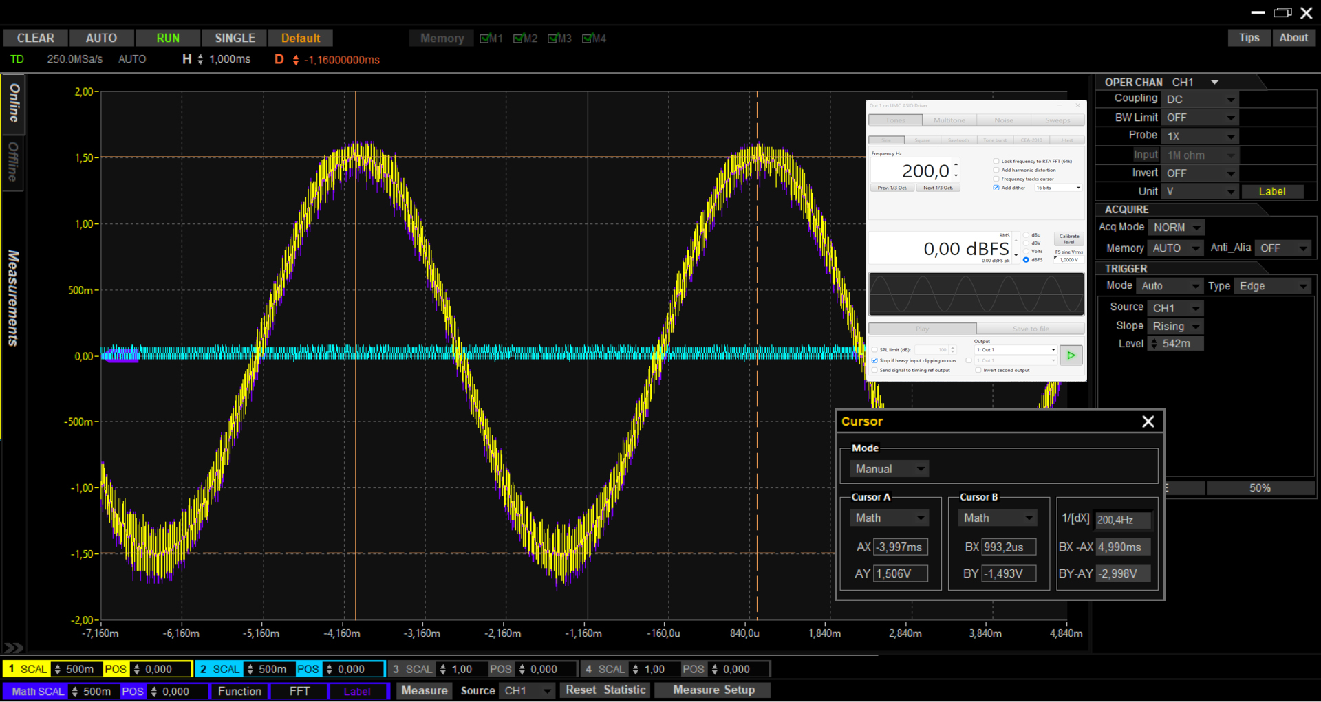Open the Invert OFF dropdown
Viewport: 1321px width, 702px height.
click(x=1199, y=173)
